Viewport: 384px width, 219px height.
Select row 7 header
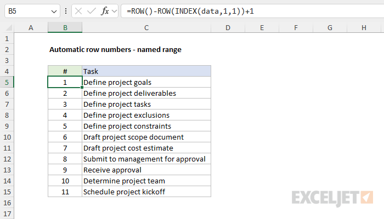(7, 104)
